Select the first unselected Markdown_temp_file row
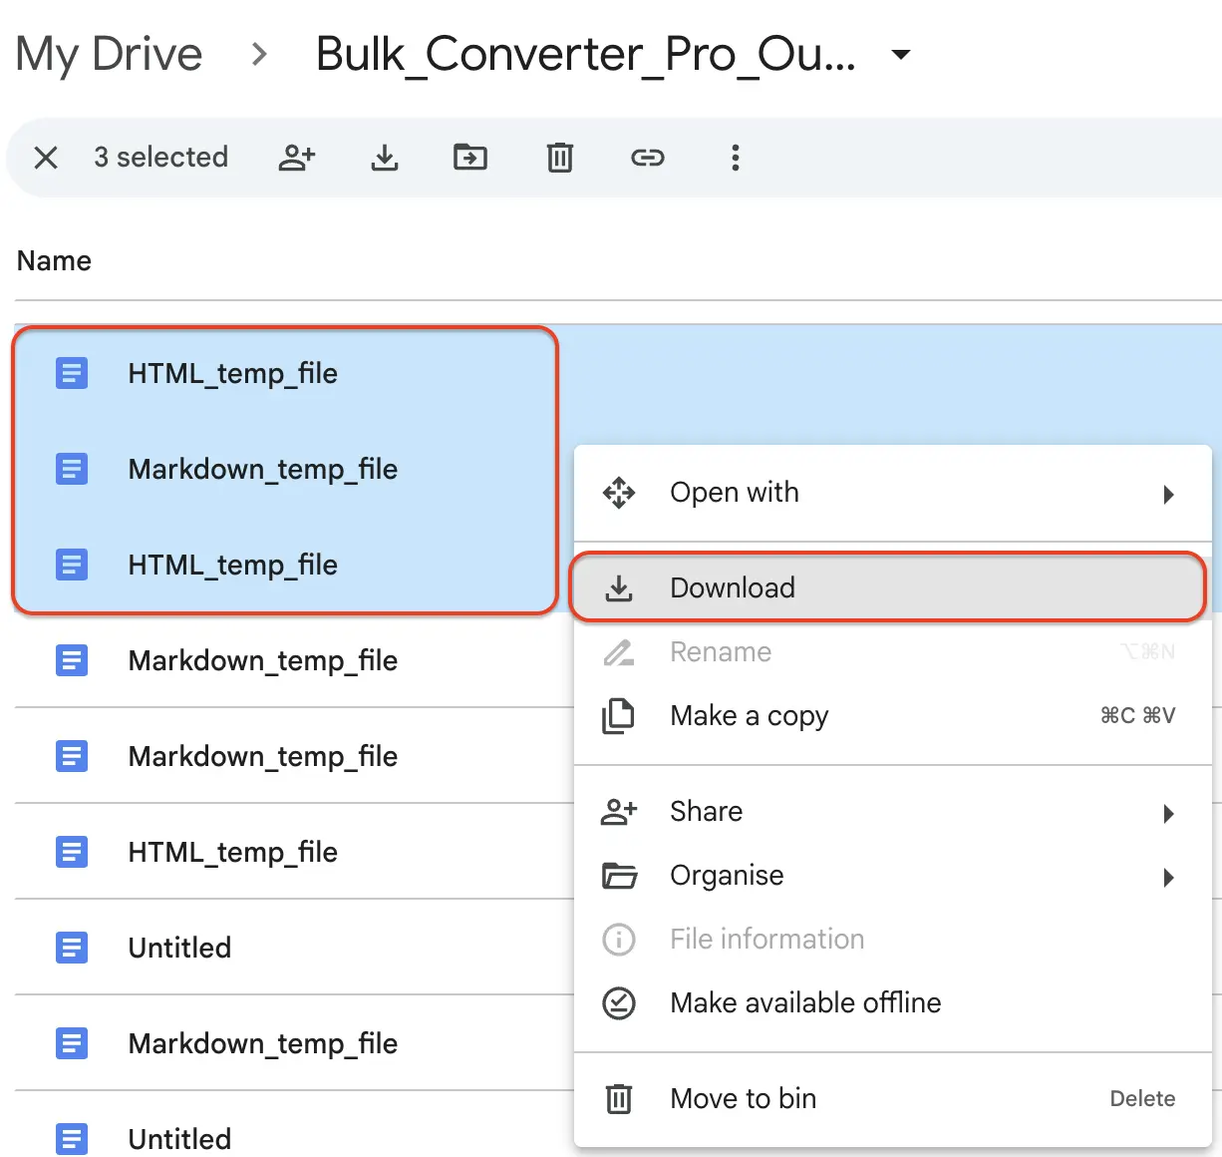 click(x=295, y=660)
